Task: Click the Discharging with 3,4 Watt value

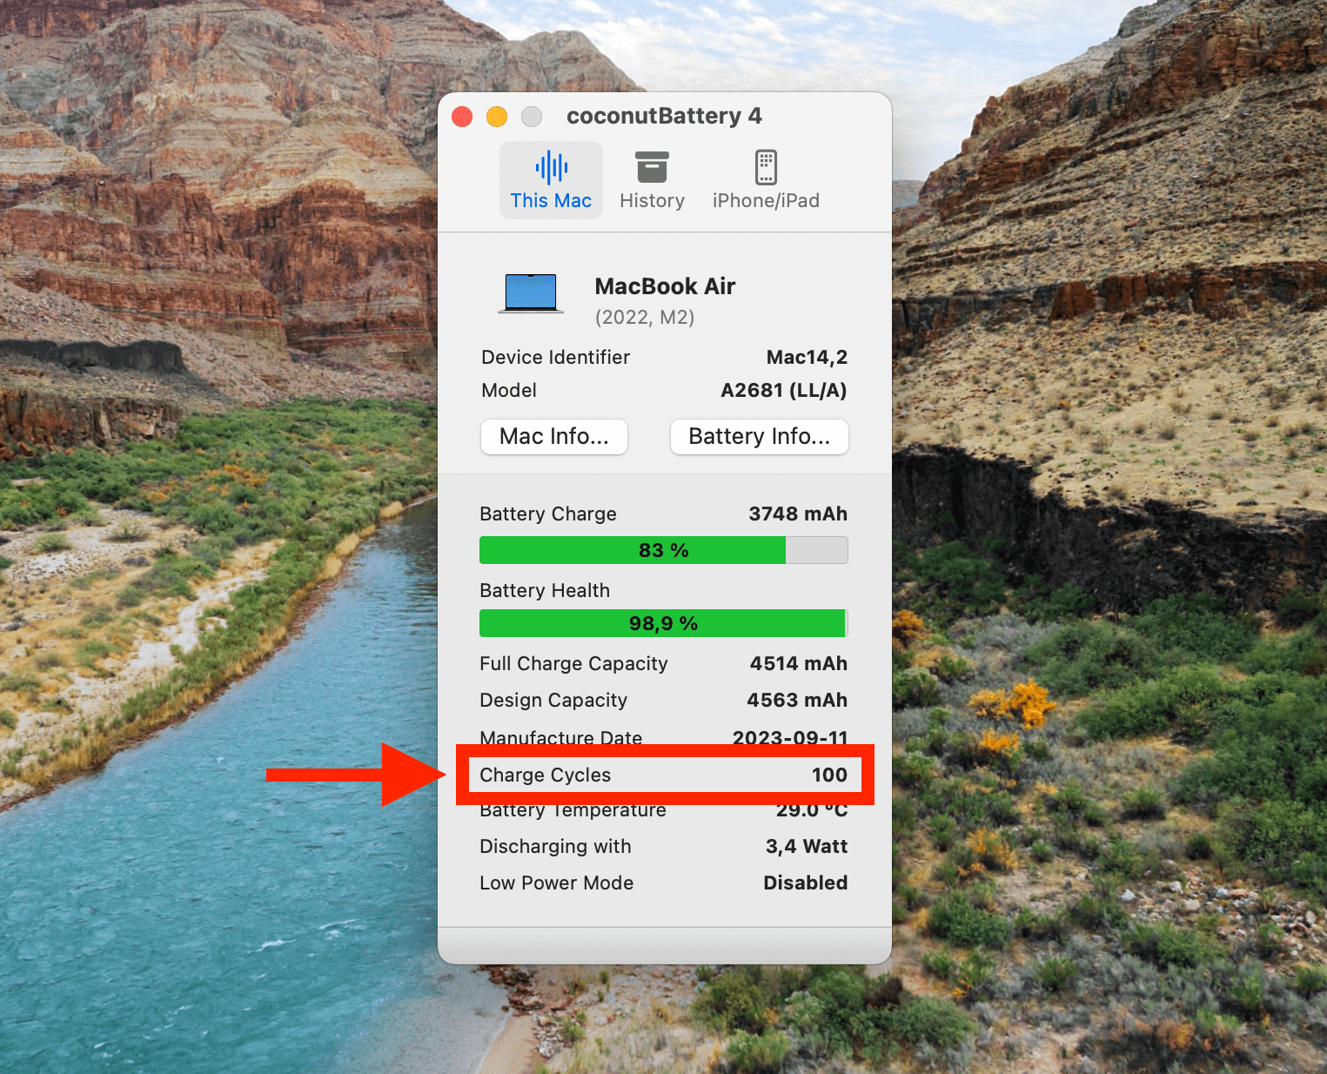Action: (x=806, y=846)
